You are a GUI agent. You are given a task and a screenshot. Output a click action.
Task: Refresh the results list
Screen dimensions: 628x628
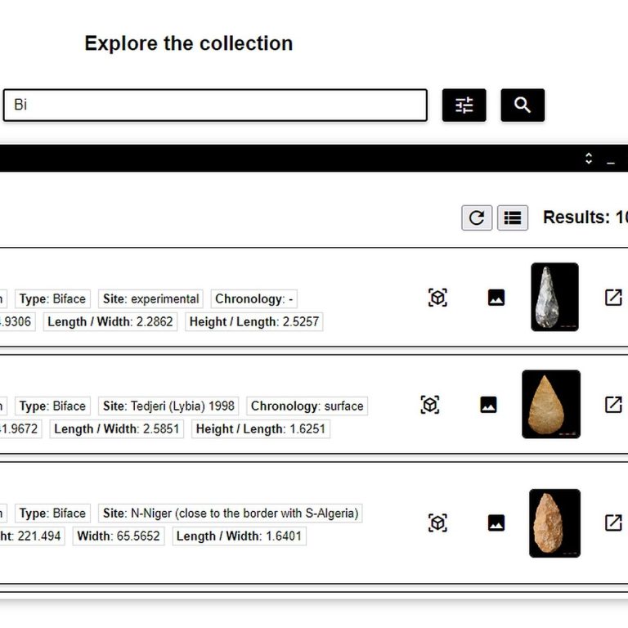click(x=477, y=218)
